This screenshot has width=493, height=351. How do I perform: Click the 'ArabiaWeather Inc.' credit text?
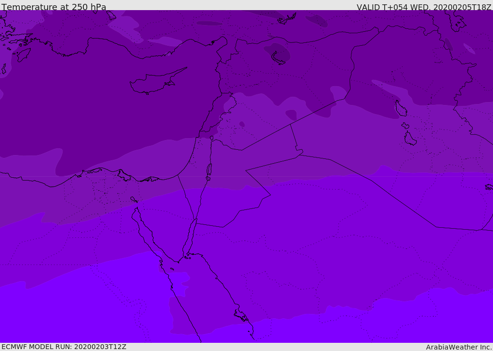coord(459,347)
